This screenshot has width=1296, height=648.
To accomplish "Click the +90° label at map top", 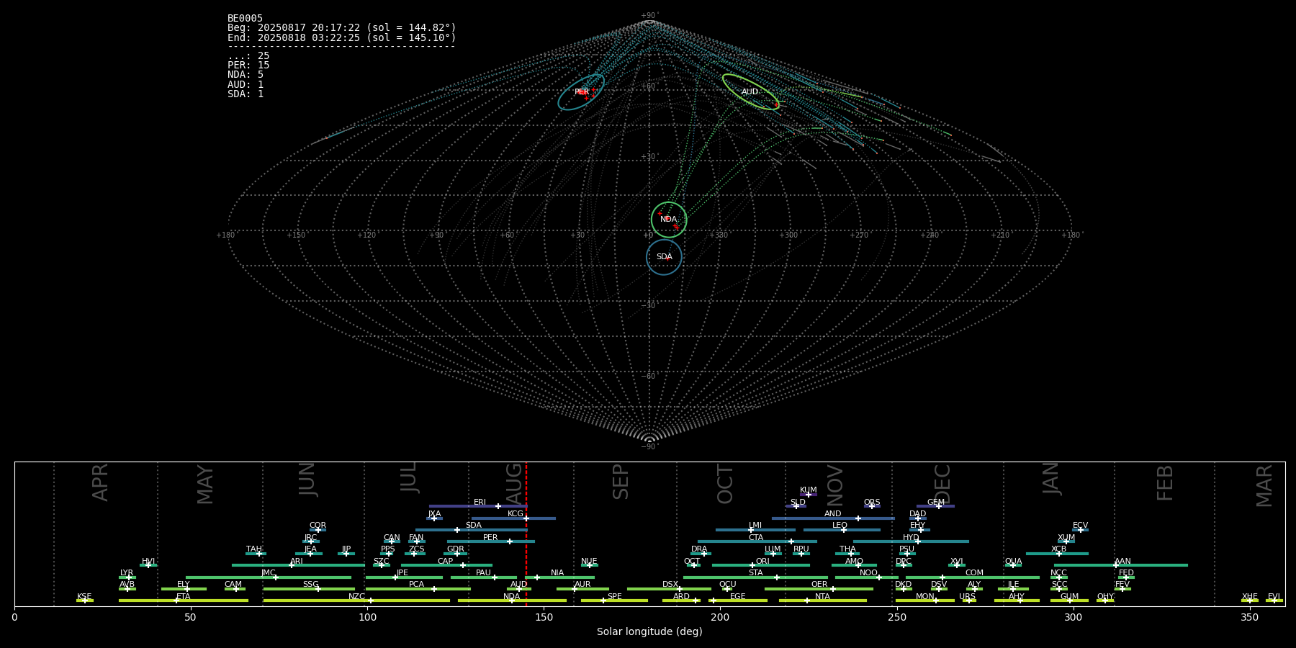I will 649,16.
